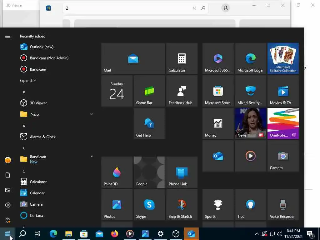The height and width of the screenshot is (240, 320).
Task: Open the Photos tile
Action: point(117,205)
